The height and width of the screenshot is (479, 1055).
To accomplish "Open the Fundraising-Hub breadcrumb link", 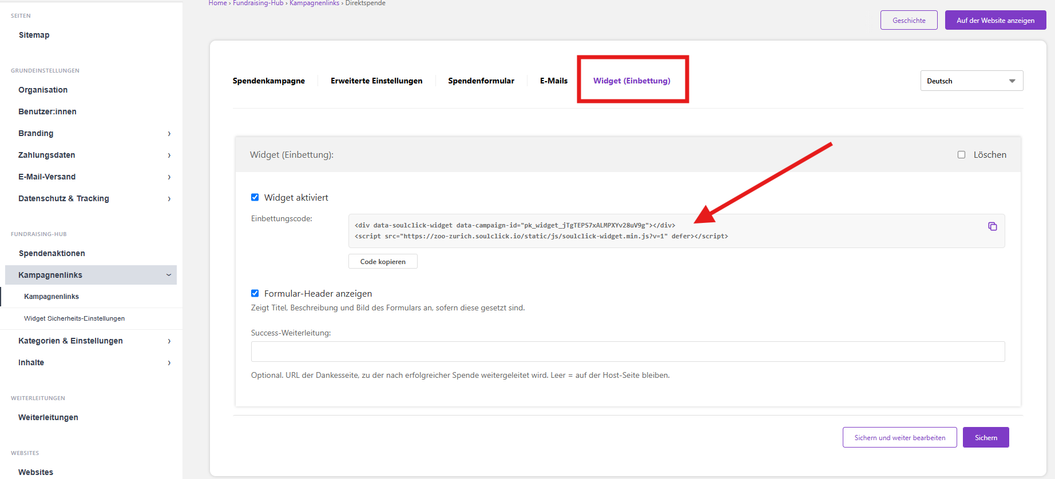I will [258, 3].
